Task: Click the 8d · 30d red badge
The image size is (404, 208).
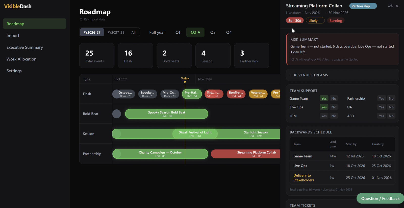Action: click(295, 21)
